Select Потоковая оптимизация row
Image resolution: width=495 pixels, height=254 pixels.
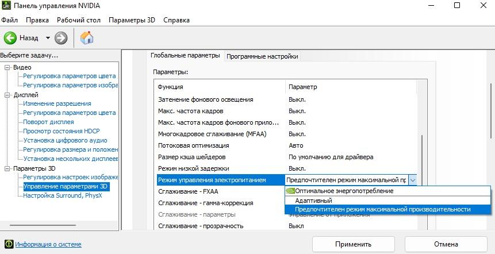(x=287, y=145)
